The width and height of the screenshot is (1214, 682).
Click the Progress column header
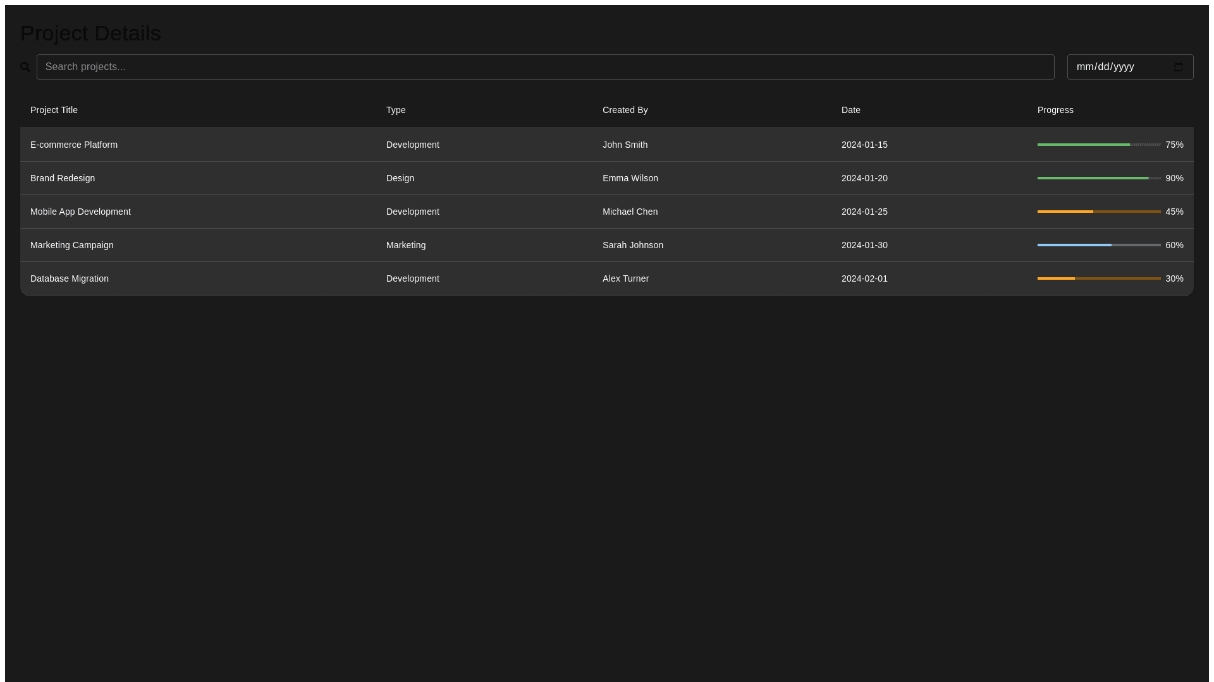tap(1055, 110)
